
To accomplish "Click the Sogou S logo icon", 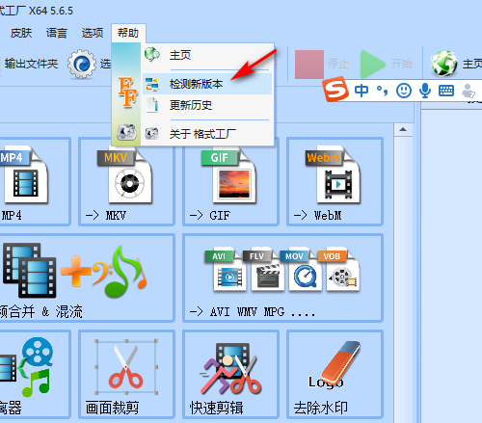I will tap(335, 90).
